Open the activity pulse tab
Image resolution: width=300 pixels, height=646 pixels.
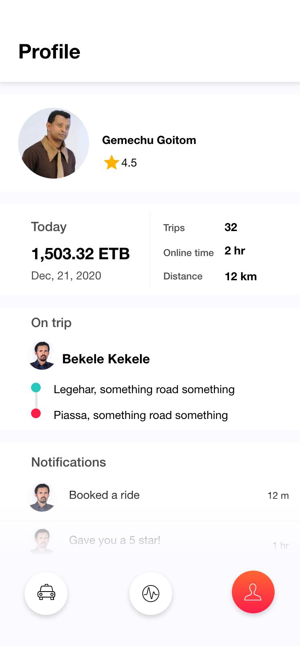151,593
